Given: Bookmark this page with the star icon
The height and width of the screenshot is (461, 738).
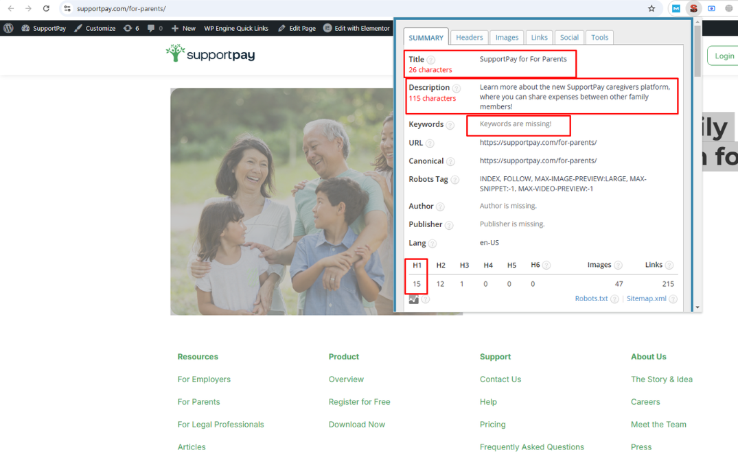Looking at the screenshot, I should coord(651,9).
